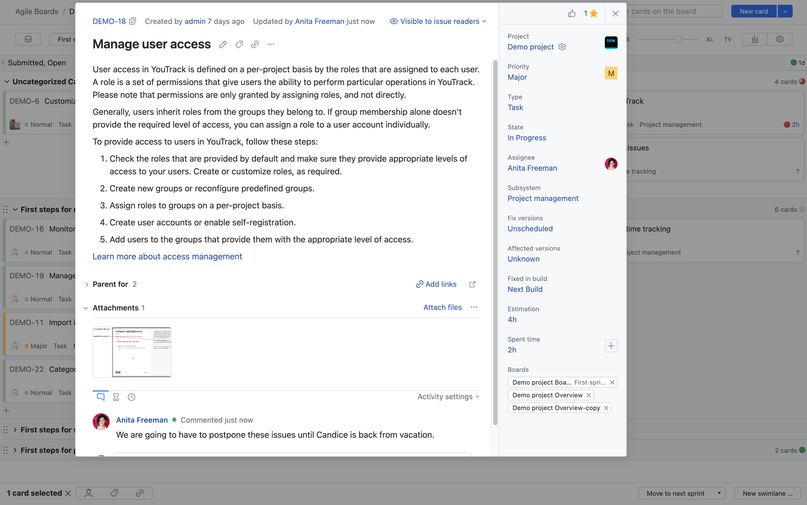Open Learn more about access management link
Viewport: 807px width, 505px height.
pos(167,256)
